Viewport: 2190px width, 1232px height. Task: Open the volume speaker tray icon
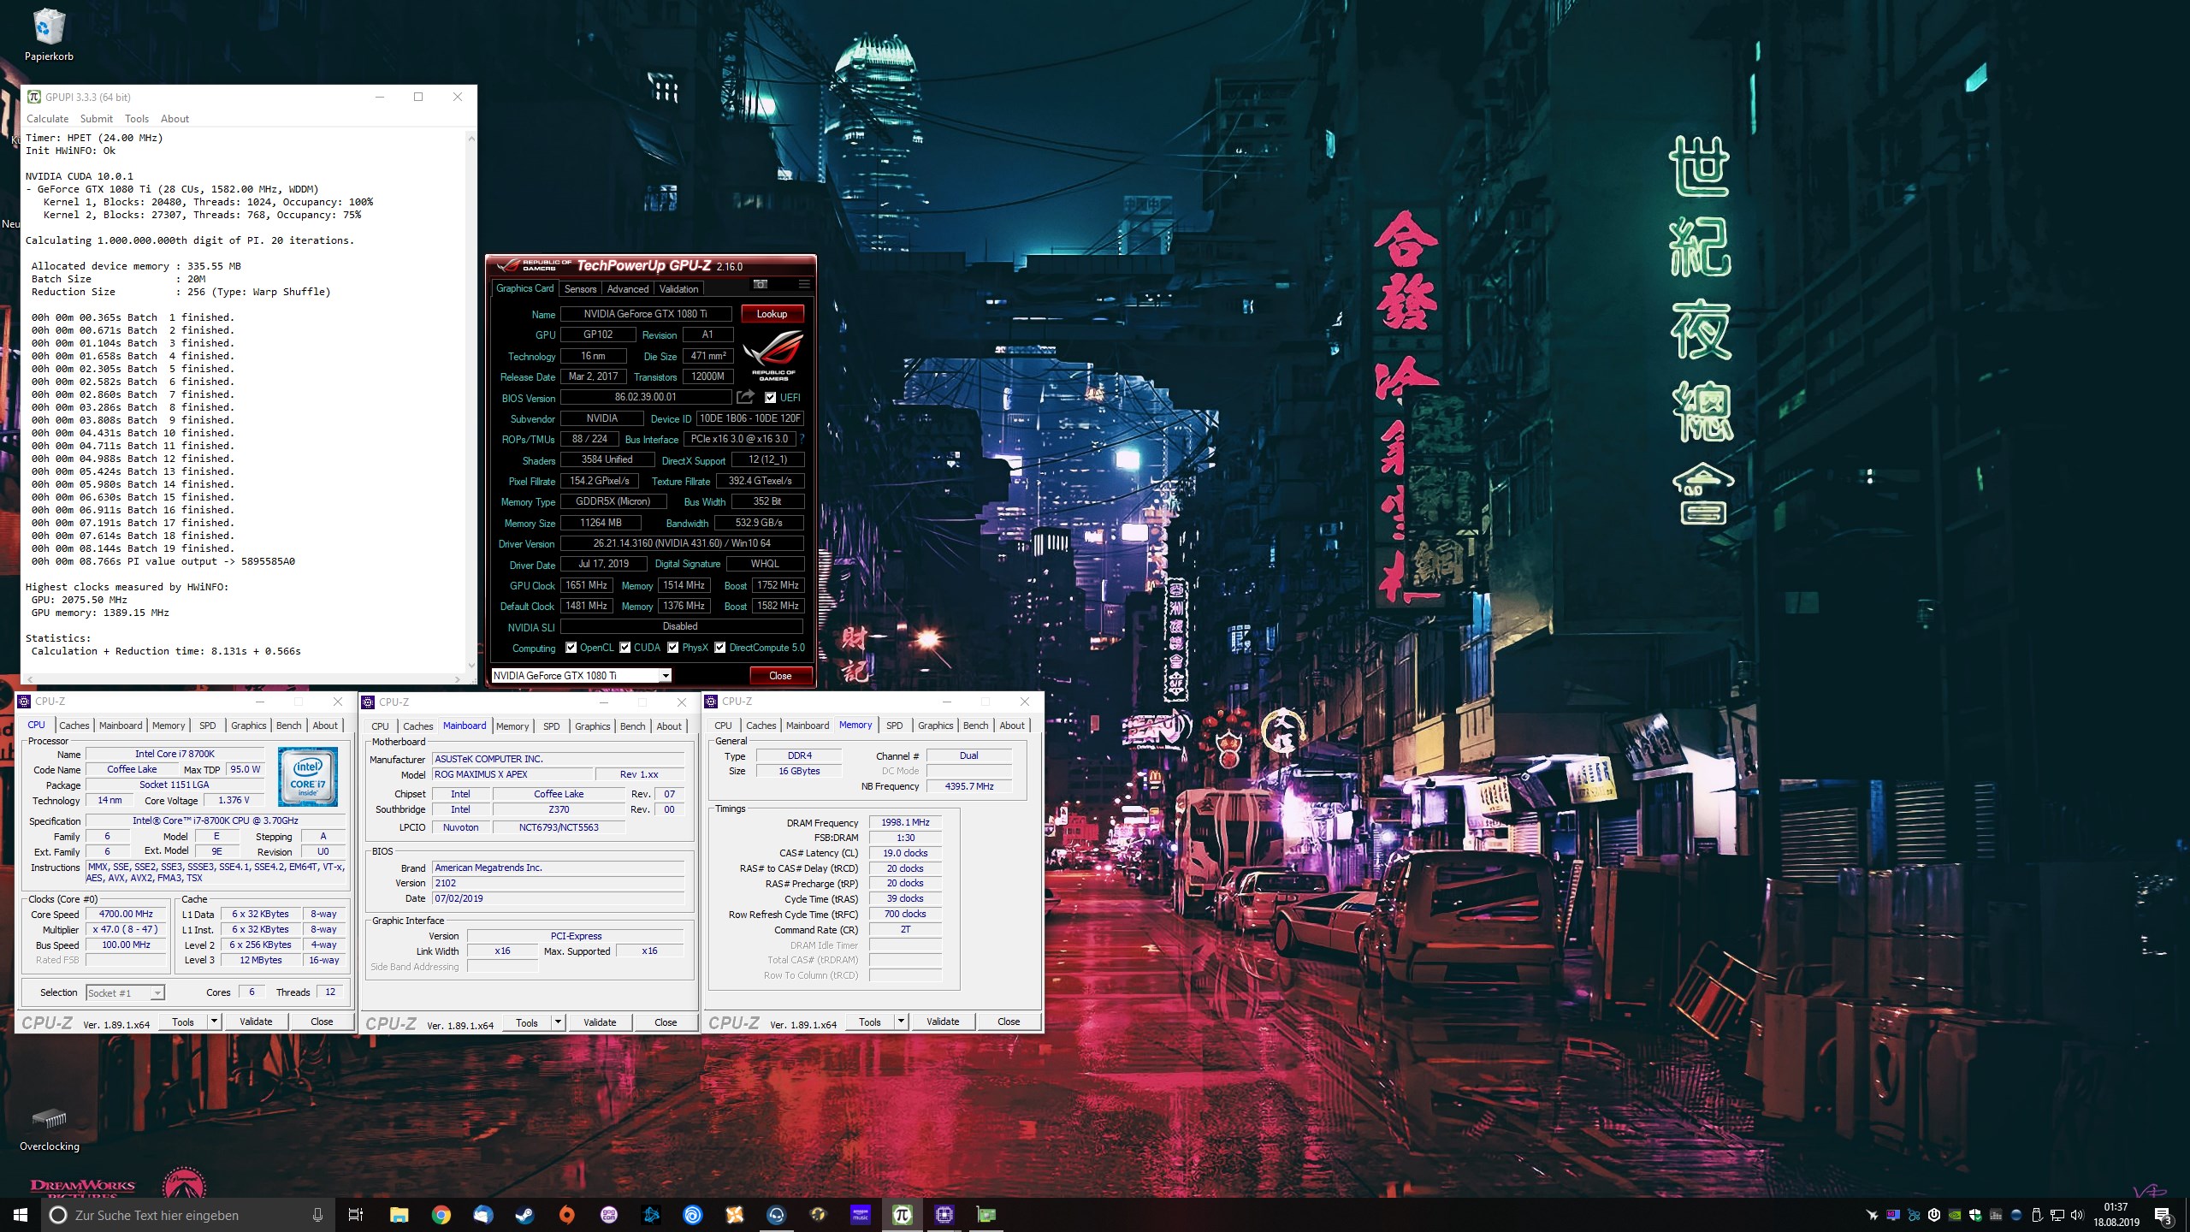coord(2077,1215)
